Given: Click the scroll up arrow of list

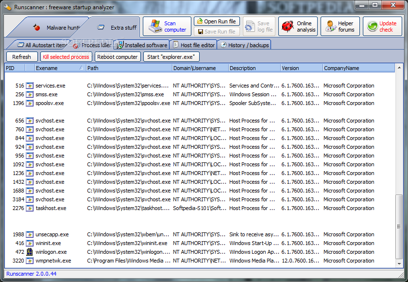Looking at the screenshot, I should coord(399,68).
